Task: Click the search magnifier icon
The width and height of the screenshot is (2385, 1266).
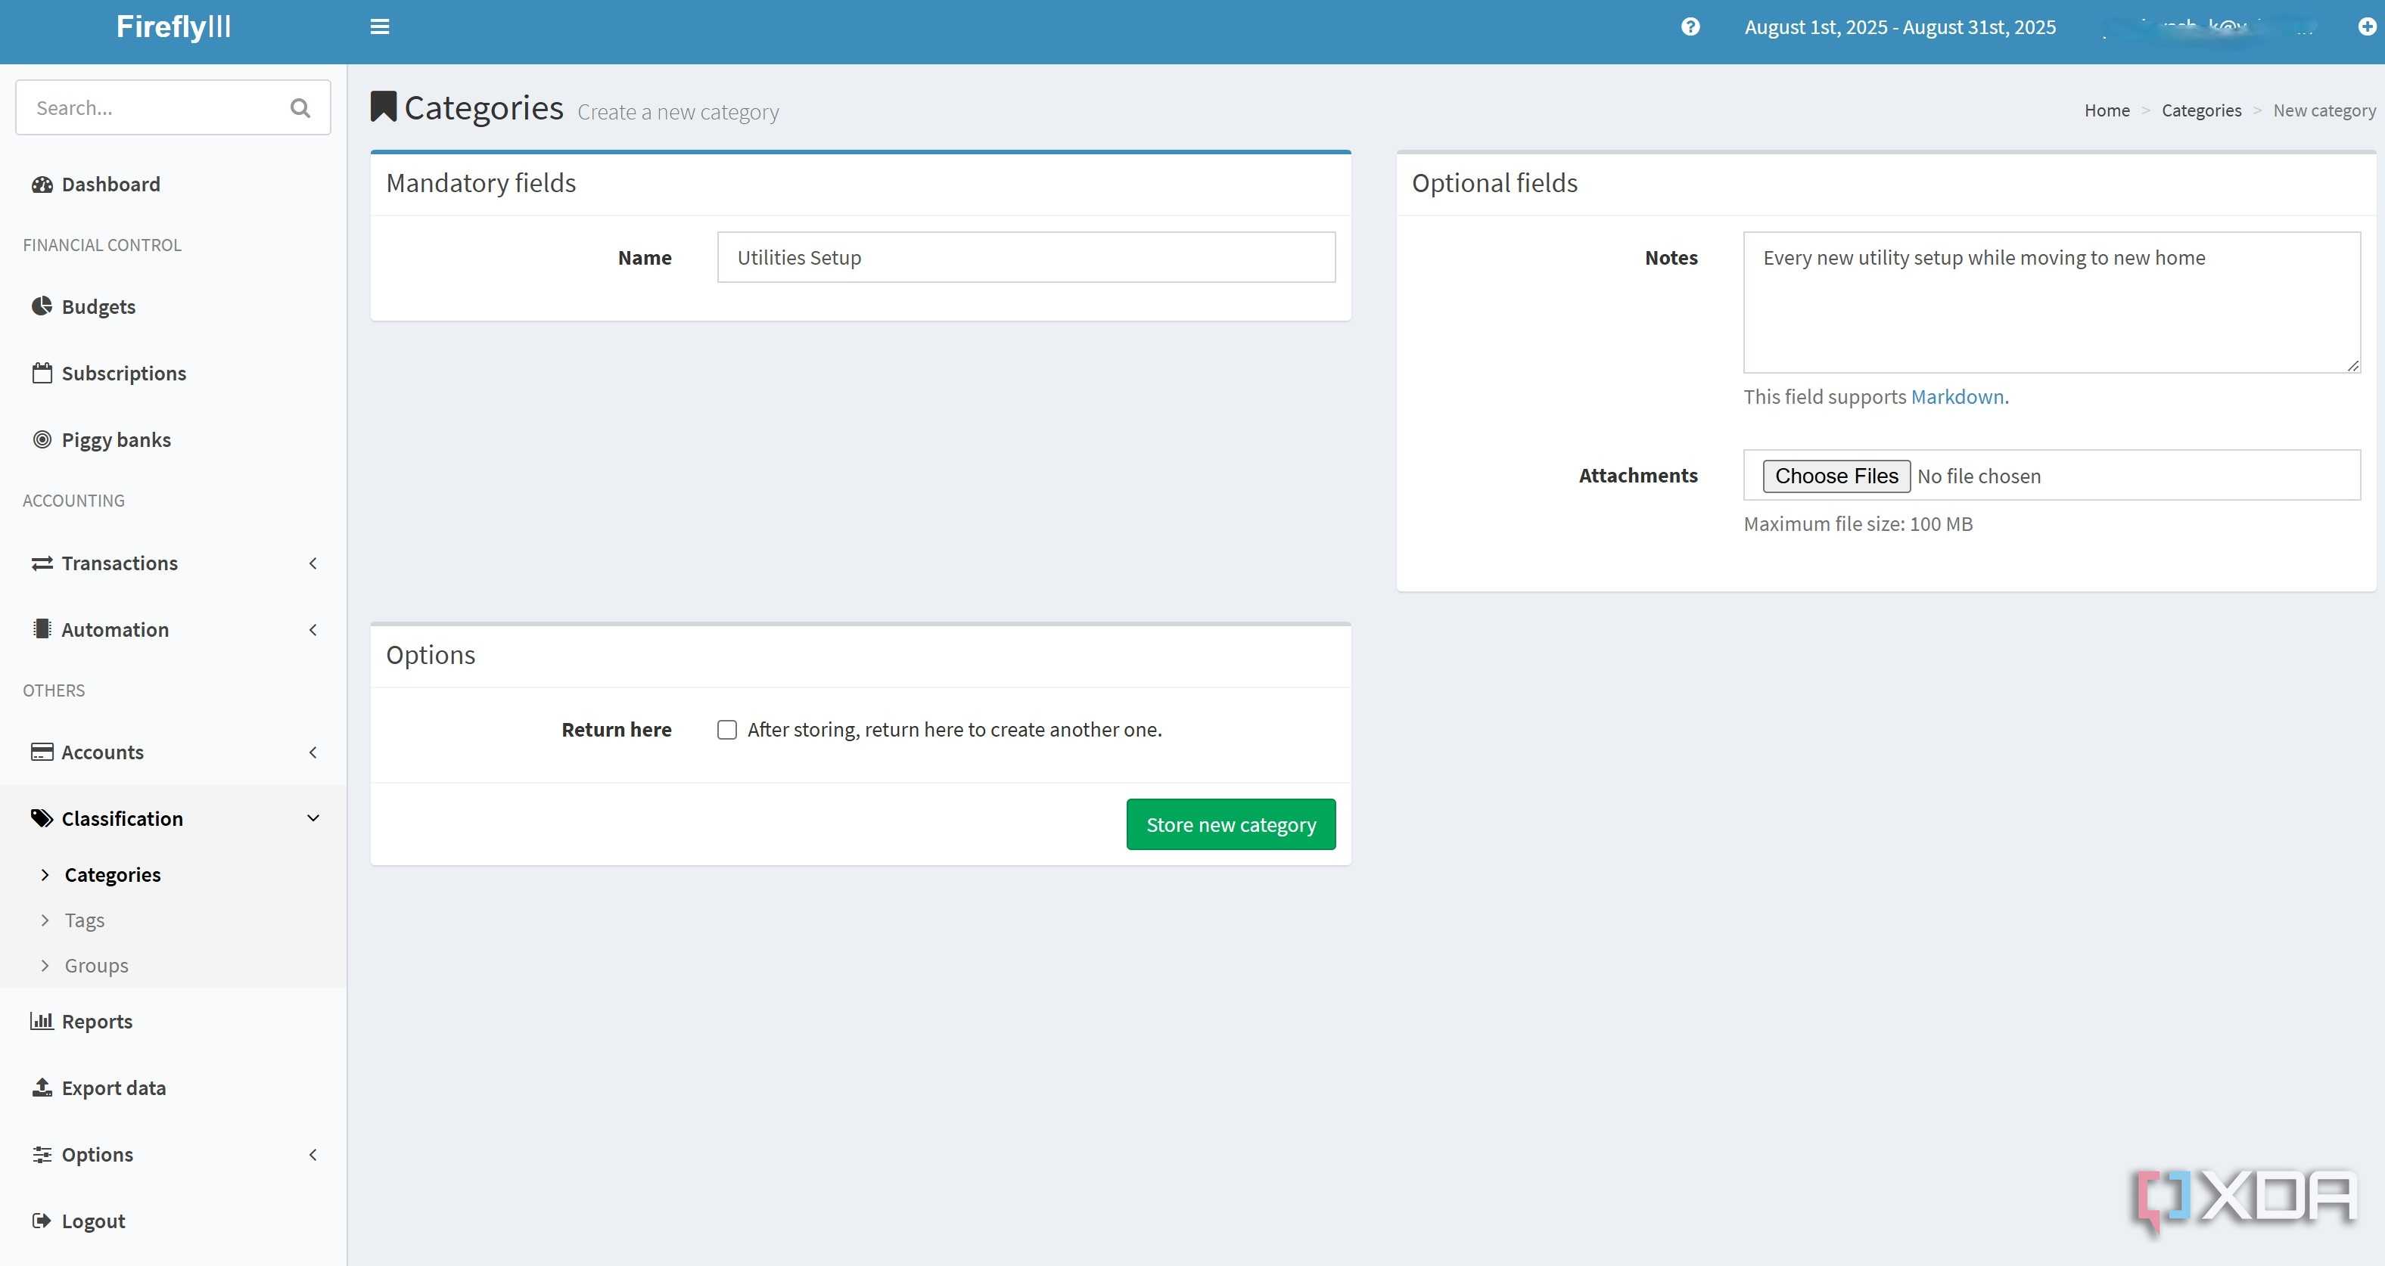Action: tap(300, 108)
